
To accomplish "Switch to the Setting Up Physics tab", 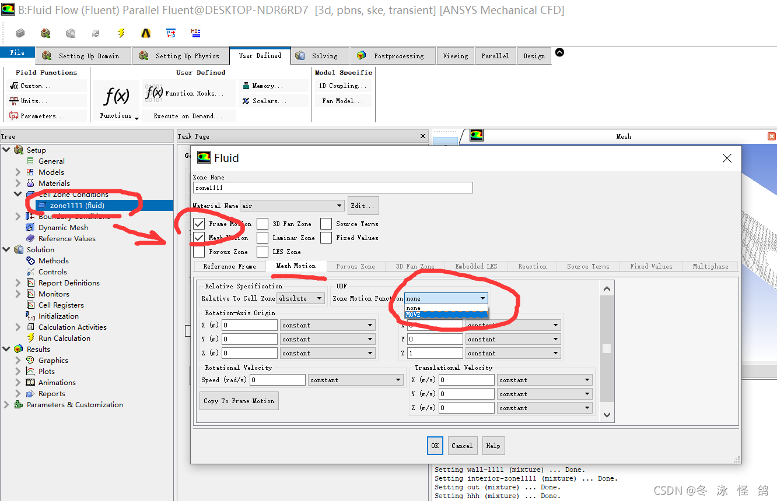I will [x=180, y=56].
